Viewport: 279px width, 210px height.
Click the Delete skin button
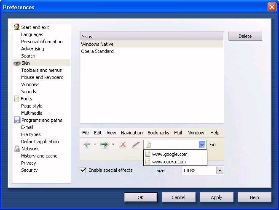click(x=245, y=36)
